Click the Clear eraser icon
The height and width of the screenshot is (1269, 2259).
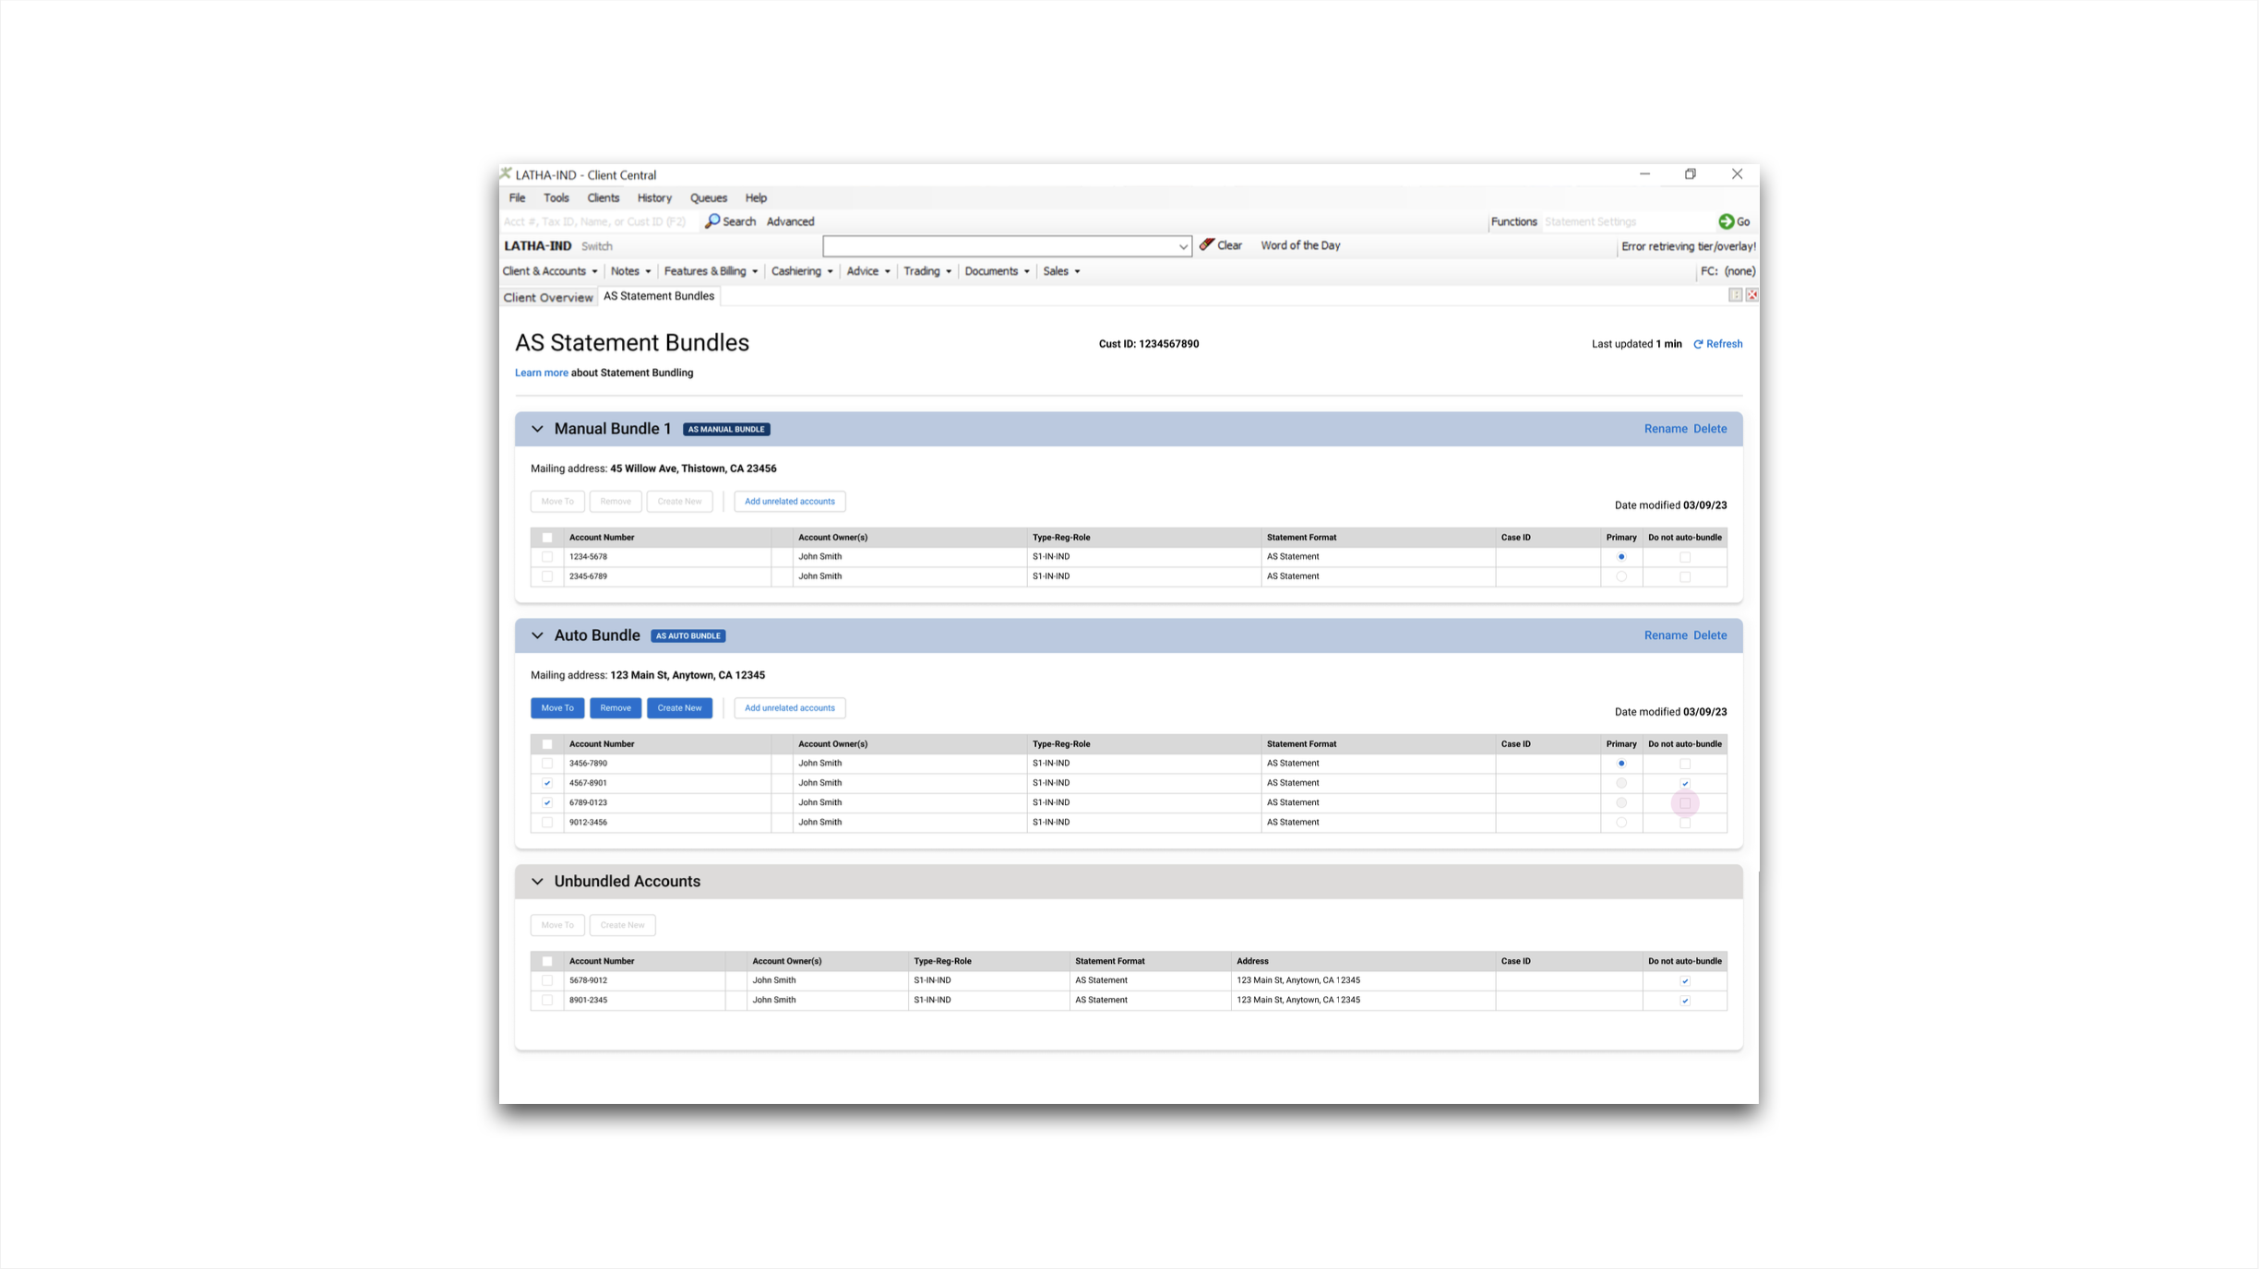click(x=1207, y=245)
